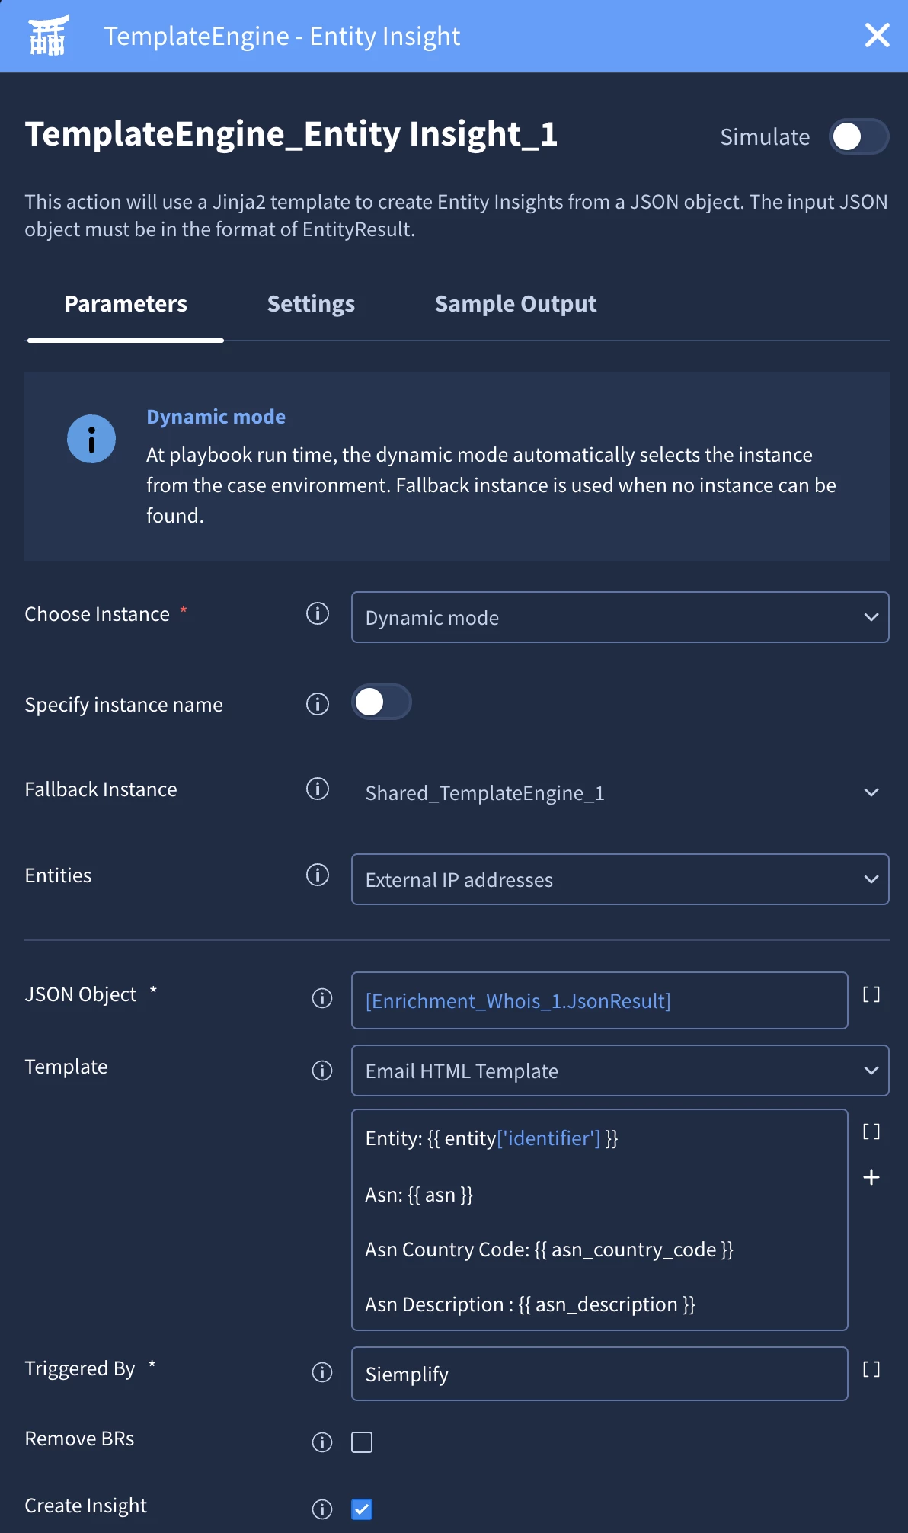Open placeholder picker beside JSON Object field
The image size is (908, 1533).
coord(871,994)
